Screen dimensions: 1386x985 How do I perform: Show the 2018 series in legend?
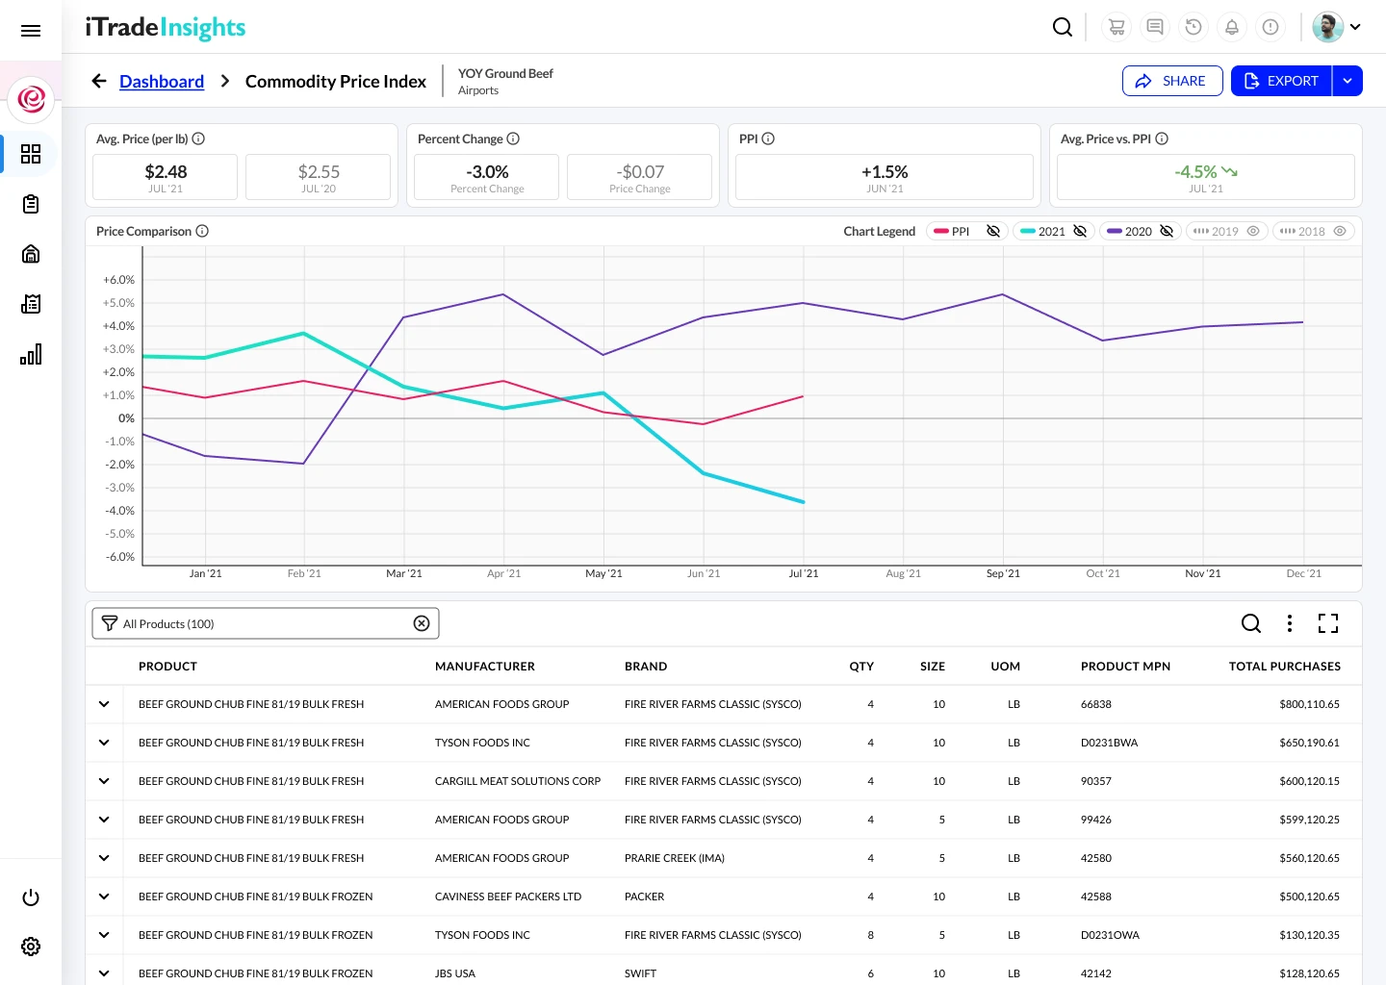tap(1340, 231)
